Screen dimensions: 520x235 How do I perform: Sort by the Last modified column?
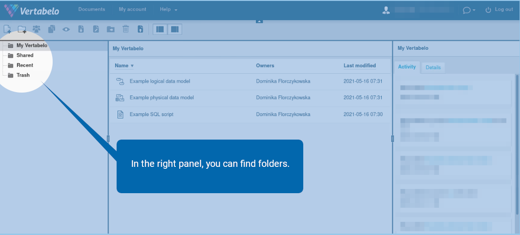tap(360, 66)
